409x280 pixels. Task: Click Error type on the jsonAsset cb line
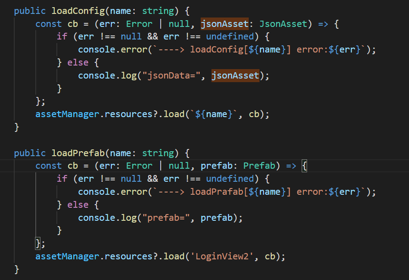coord(139,24)
